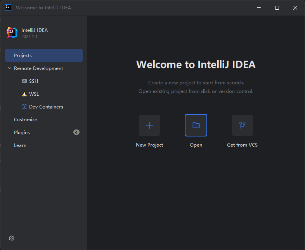
Task: Go to the Learn section
Action: (x=20, y=145)
